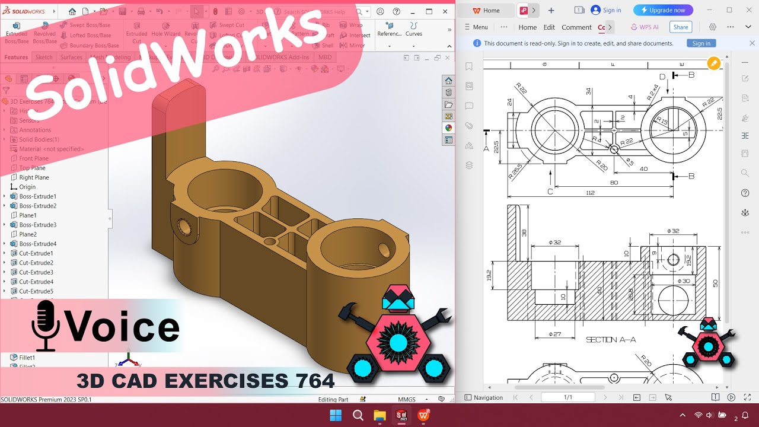Open the WPS Edit menu tab
The image size is (759, 427).
tap(549, 27)
